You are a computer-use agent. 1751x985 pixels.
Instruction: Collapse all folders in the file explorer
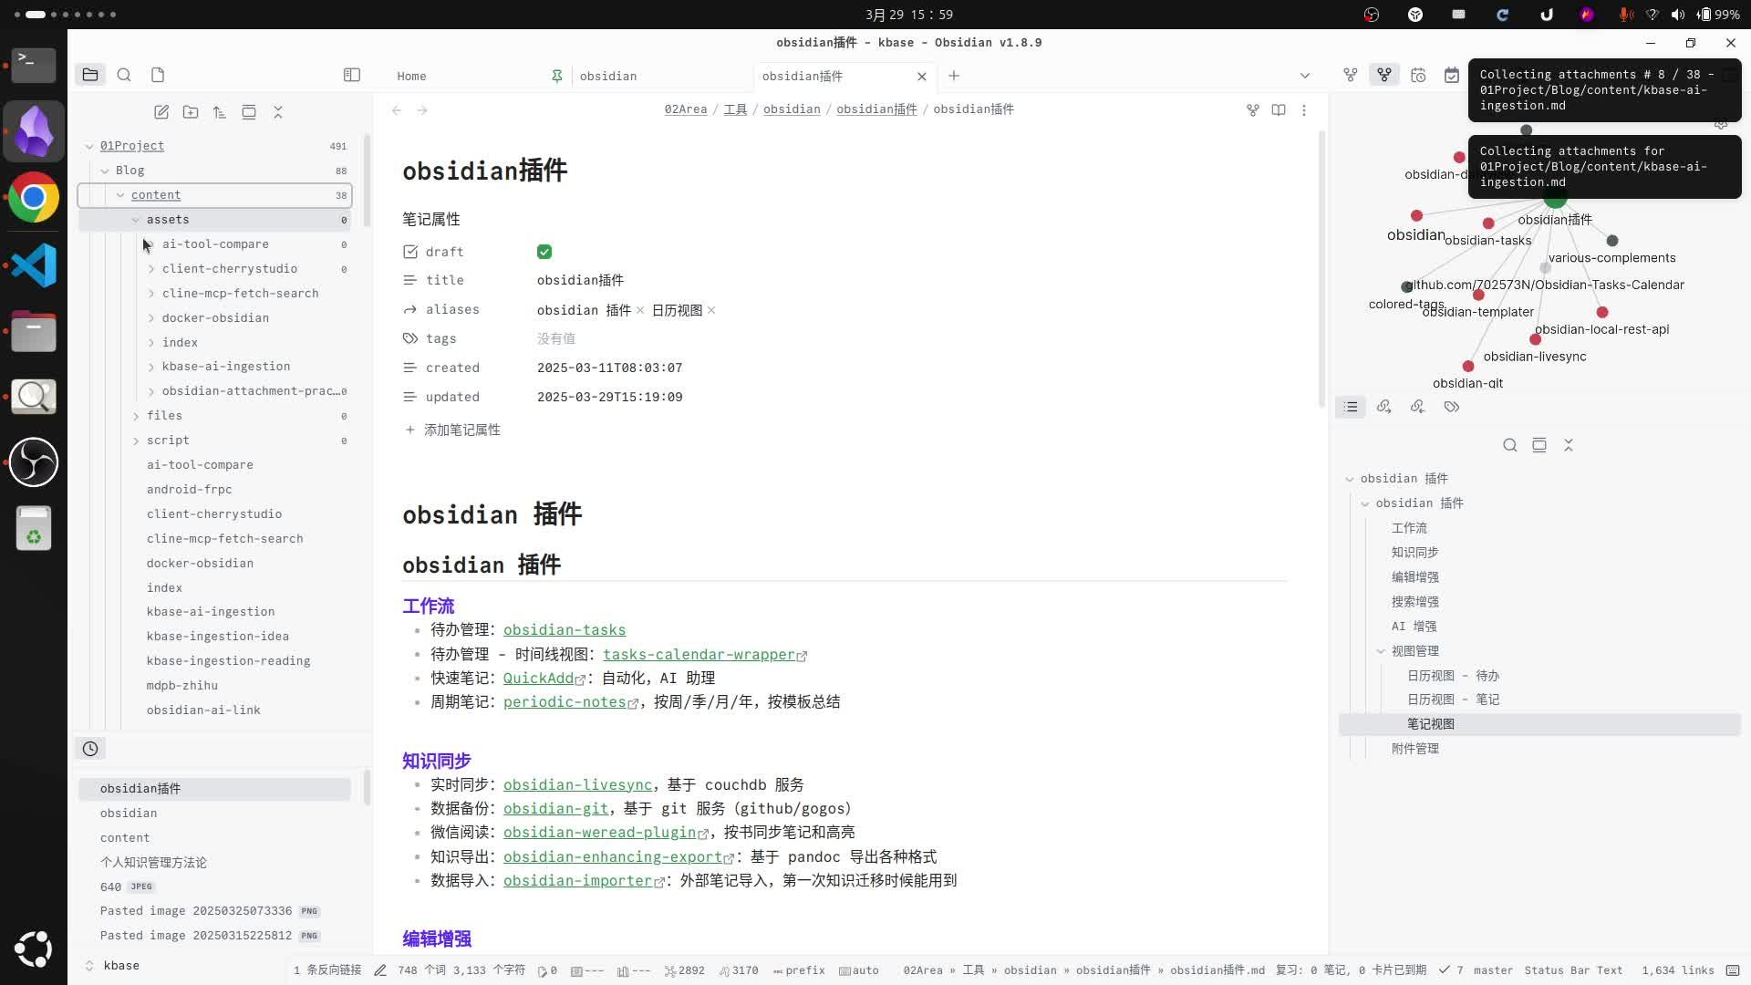pyautogui.click(x=278, y=111)
